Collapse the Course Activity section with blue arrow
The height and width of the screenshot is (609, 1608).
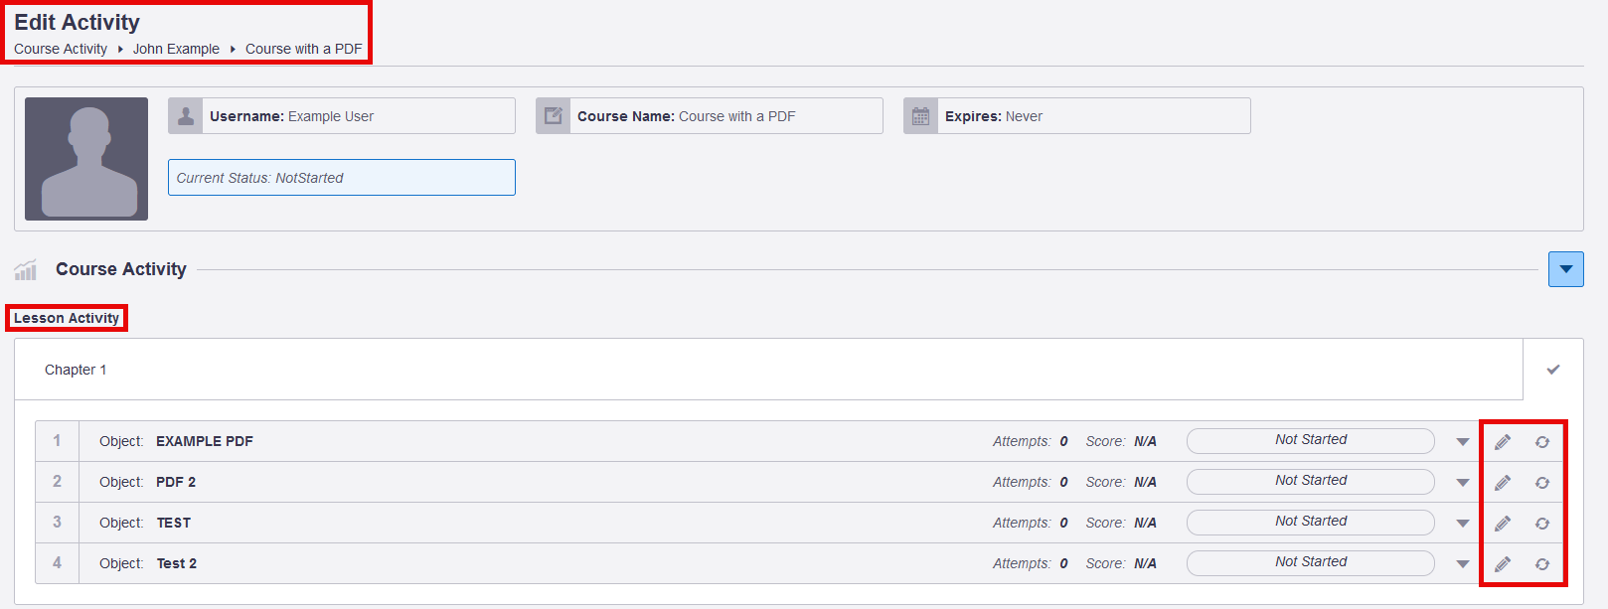coord(1566,269)
